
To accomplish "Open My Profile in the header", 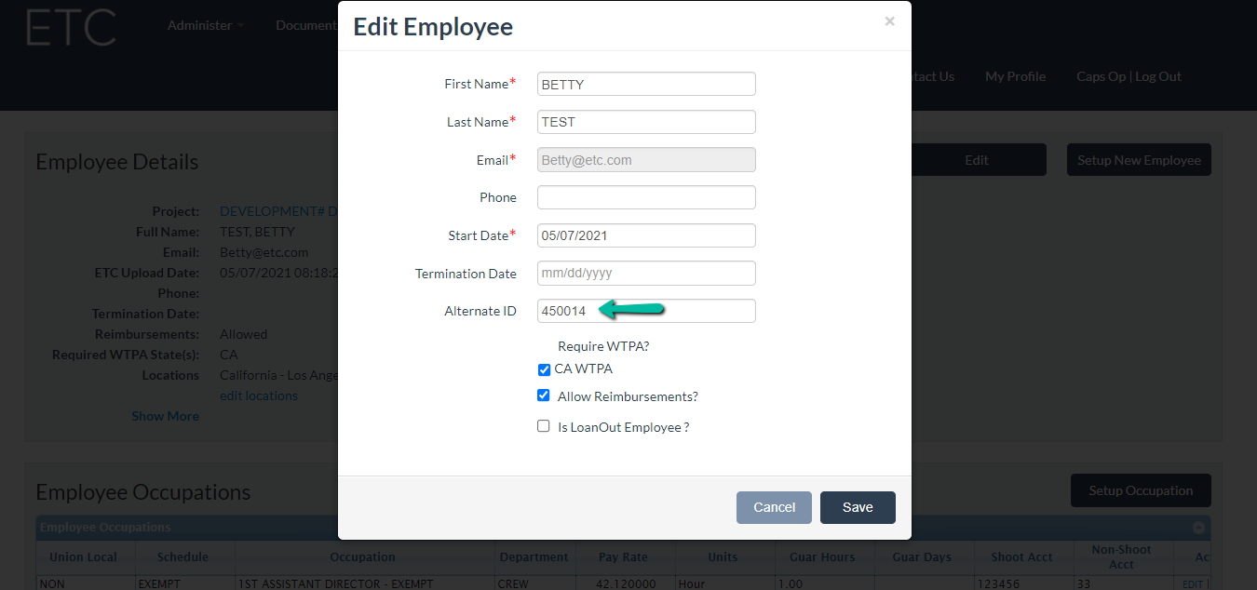I will 1015,76.
